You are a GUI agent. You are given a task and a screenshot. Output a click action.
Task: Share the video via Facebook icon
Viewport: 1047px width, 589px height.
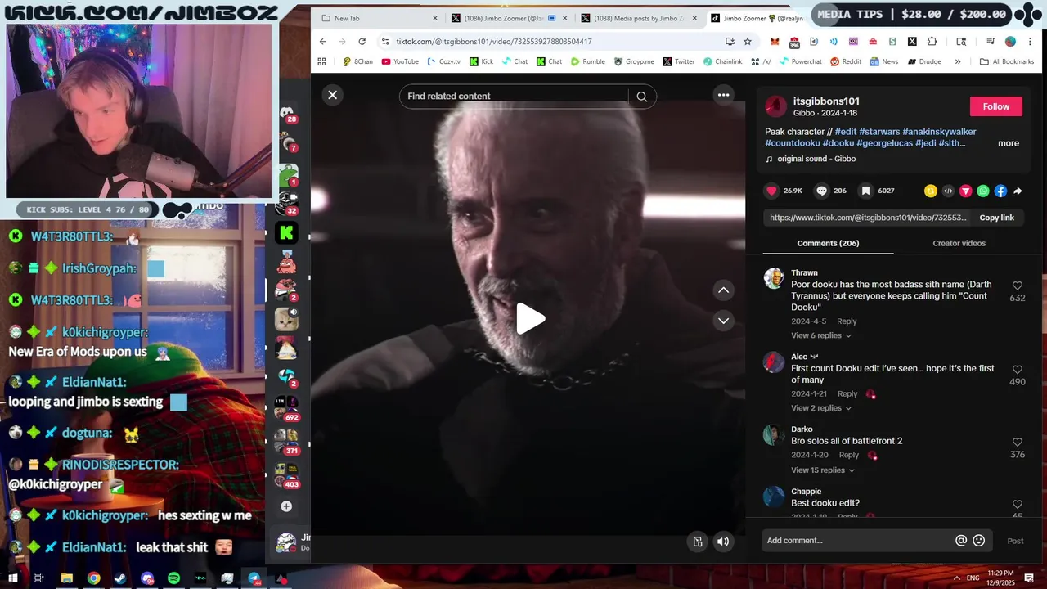coord(1000,191)
